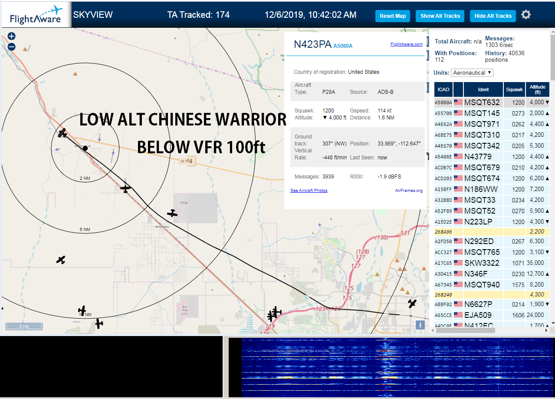This screenshot has width=555, height=399.
Task: Open AirFrames.org link
Action: click(409, 191)
